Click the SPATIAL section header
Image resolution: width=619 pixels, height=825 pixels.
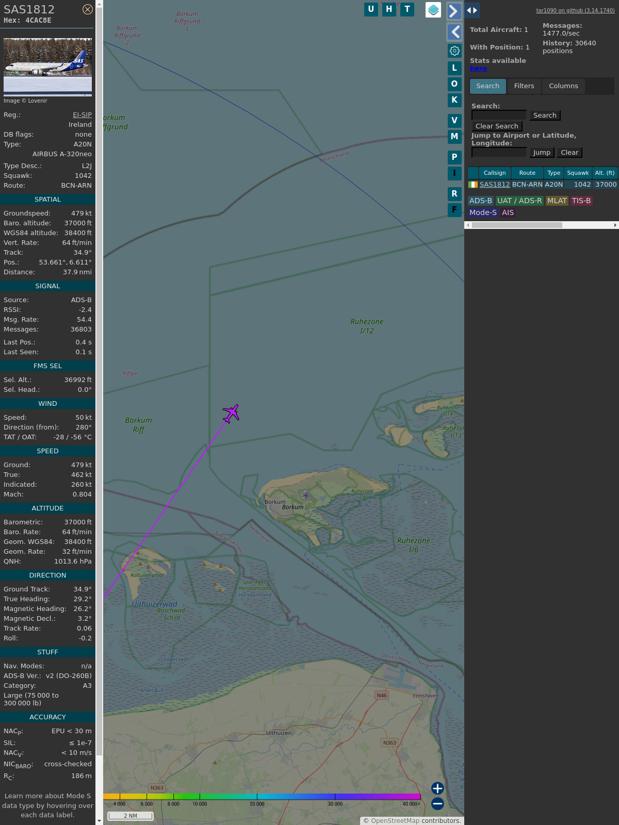click(47, 200)
